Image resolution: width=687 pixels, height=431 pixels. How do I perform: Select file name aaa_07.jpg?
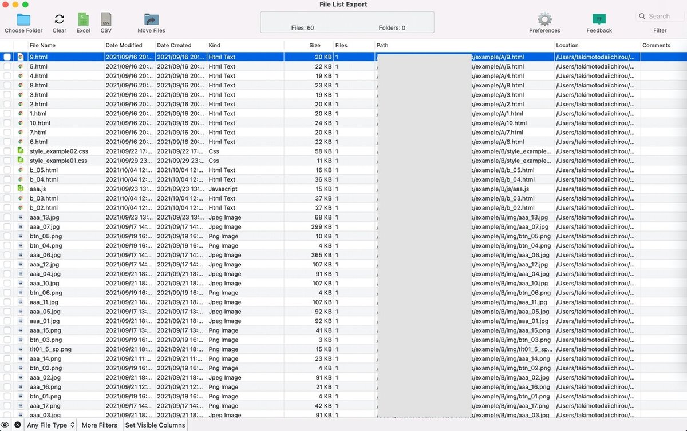[x=45, y=226]
